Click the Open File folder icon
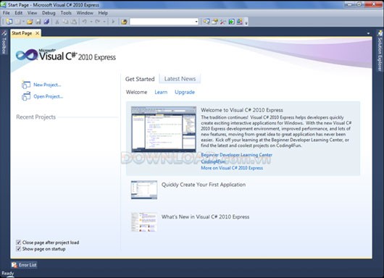The width and height of the screenshot is (384, 278). 30,22
